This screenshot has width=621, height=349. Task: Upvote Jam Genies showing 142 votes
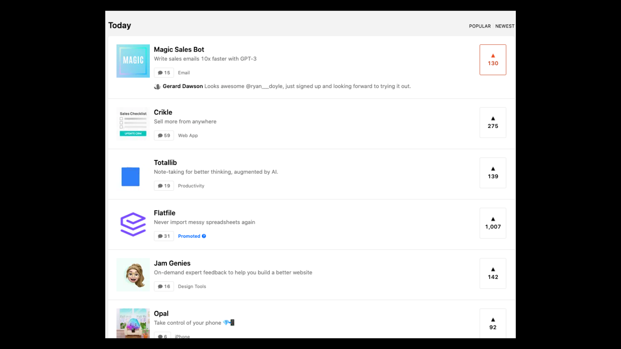coord(493,273)
